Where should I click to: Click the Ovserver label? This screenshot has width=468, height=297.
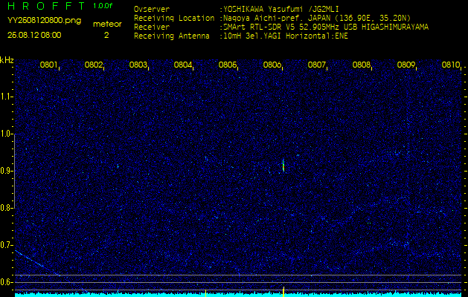pyautogui.click(x=152, y=9)
